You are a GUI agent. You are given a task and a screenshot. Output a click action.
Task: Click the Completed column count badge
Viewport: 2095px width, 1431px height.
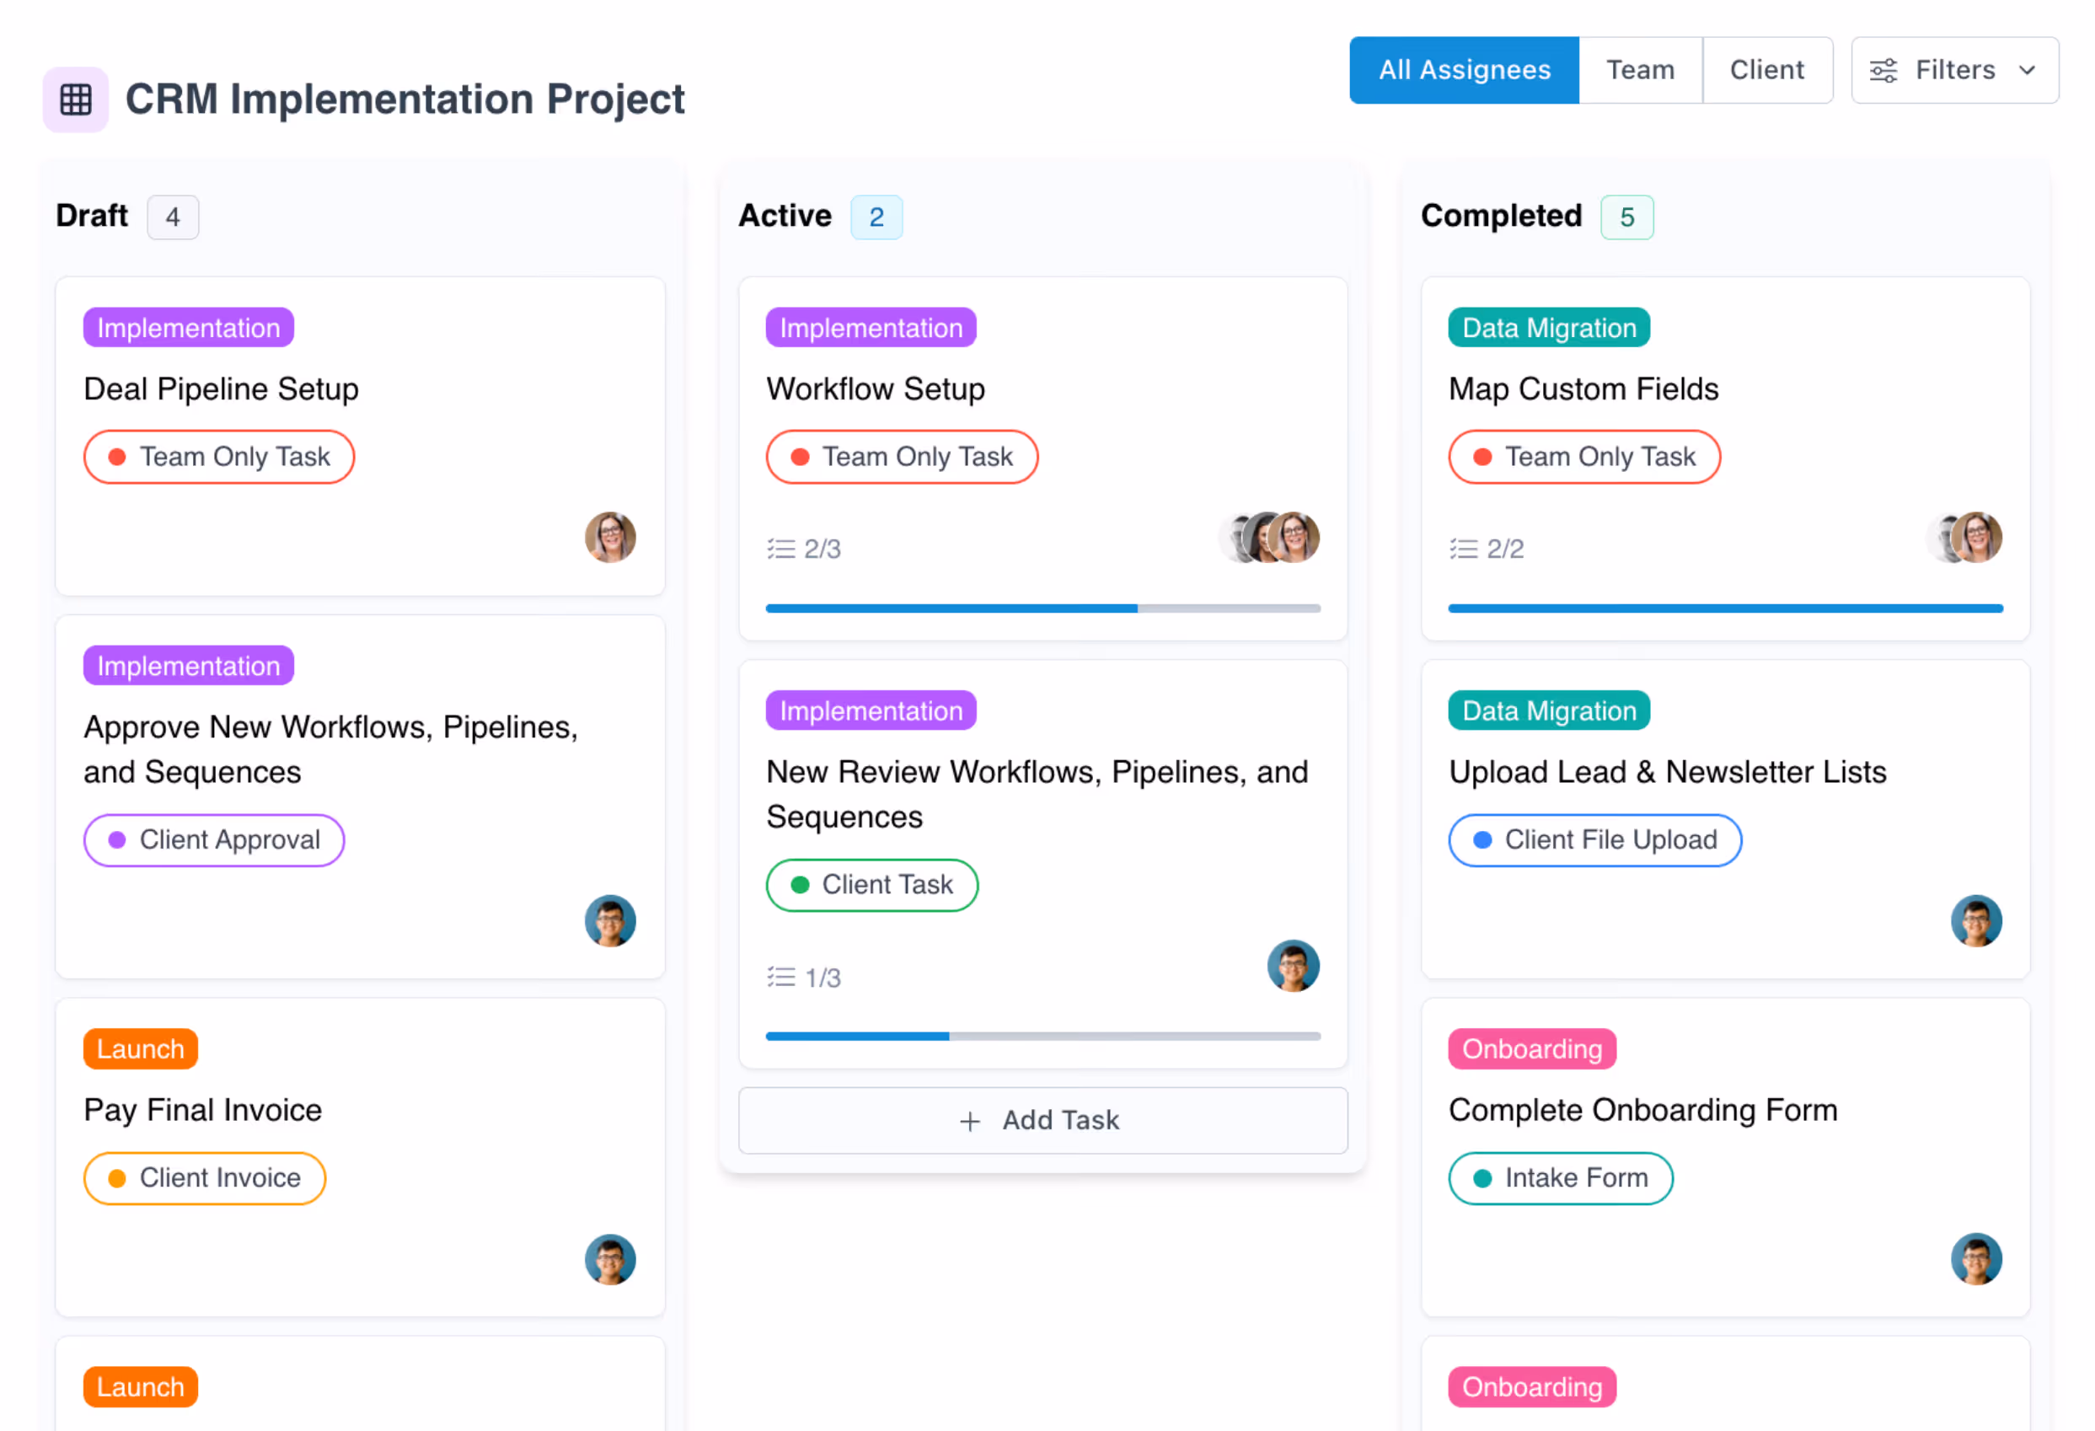(x=1626, y=217)
